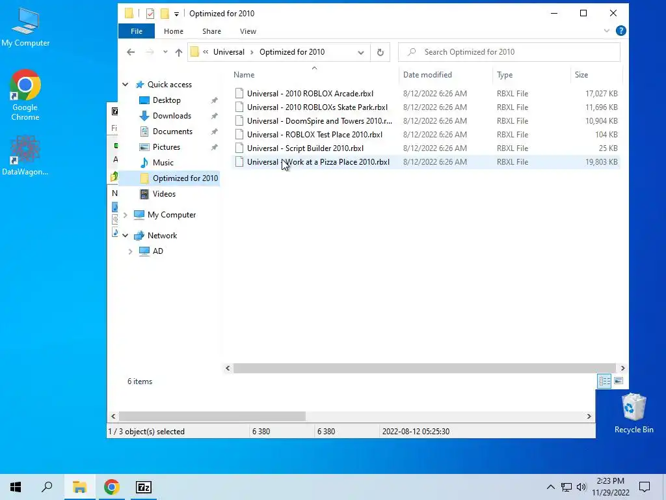Click right arrow of file list scrollbar

tap(622, 368)
